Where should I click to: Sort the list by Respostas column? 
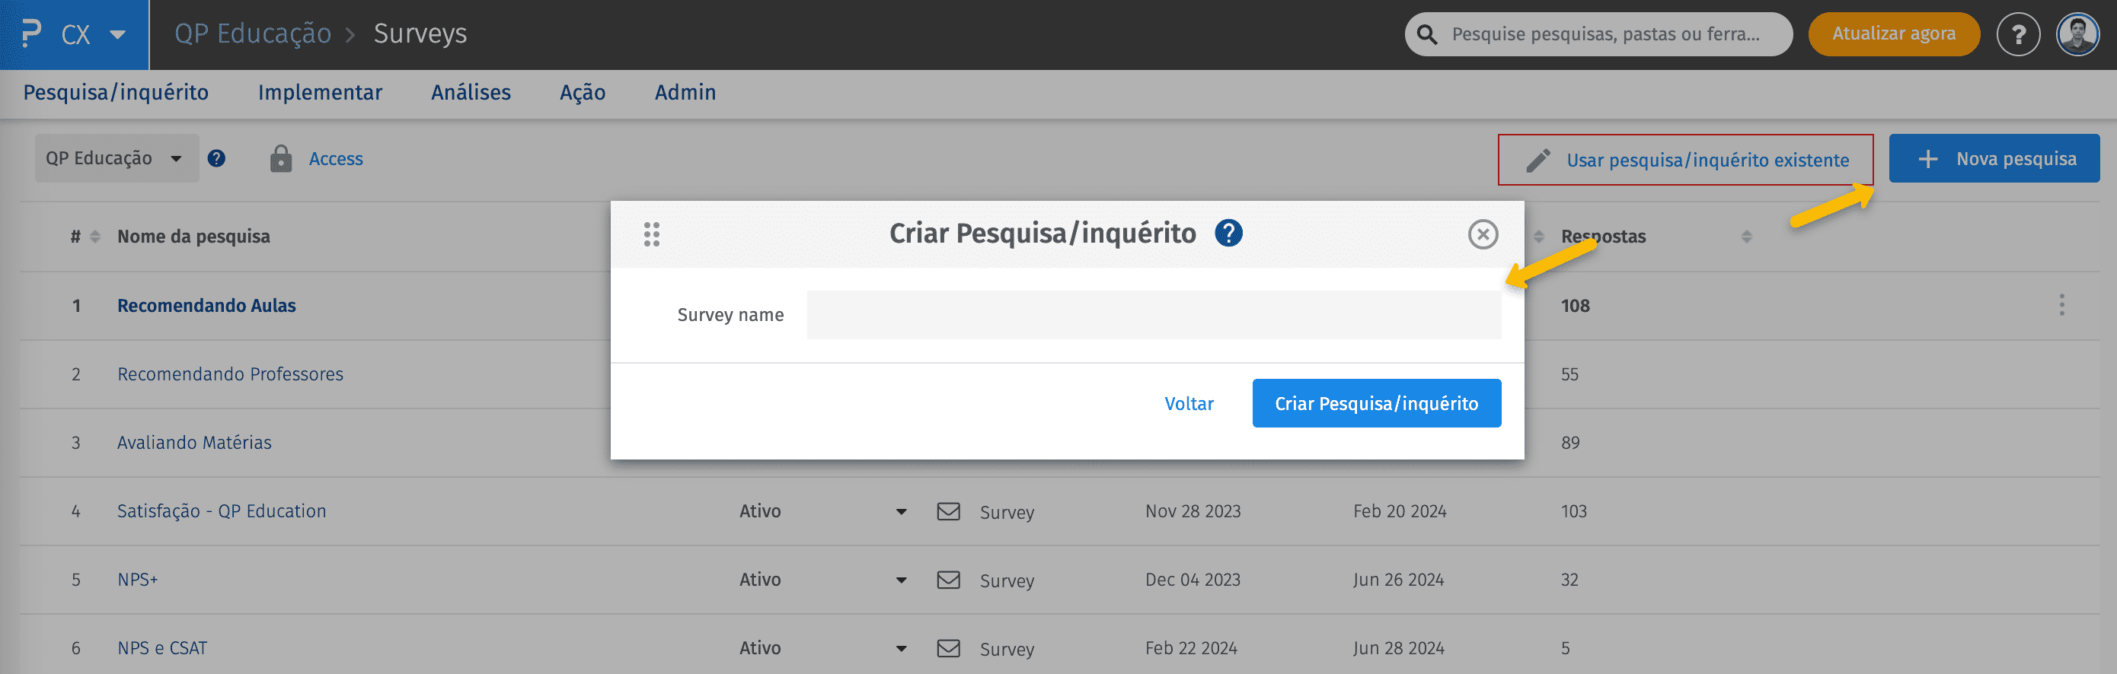1745,237
